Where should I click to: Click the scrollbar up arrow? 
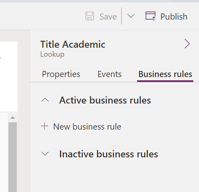[13, 117]
